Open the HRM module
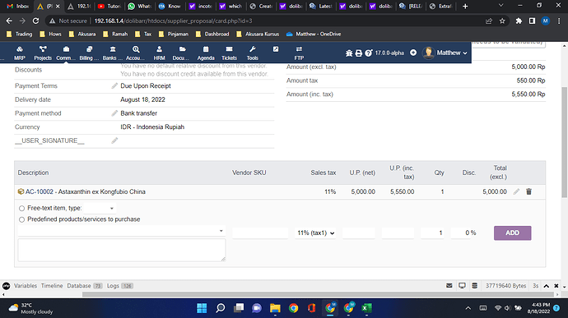 click(159, 53)
